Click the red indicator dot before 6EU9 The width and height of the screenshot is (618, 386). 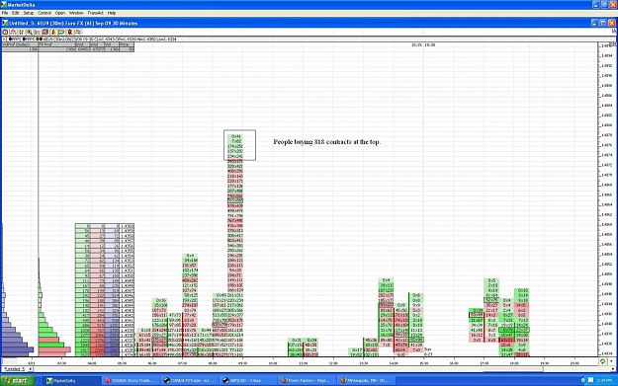click(x=41, y=39)
